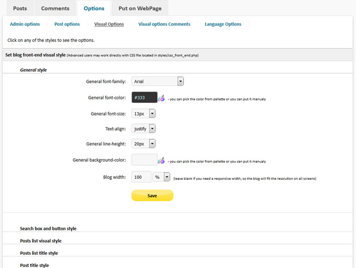Open Visual options Comments link
Viewport: 356px width, 268px height.
[x=164, y=24]
